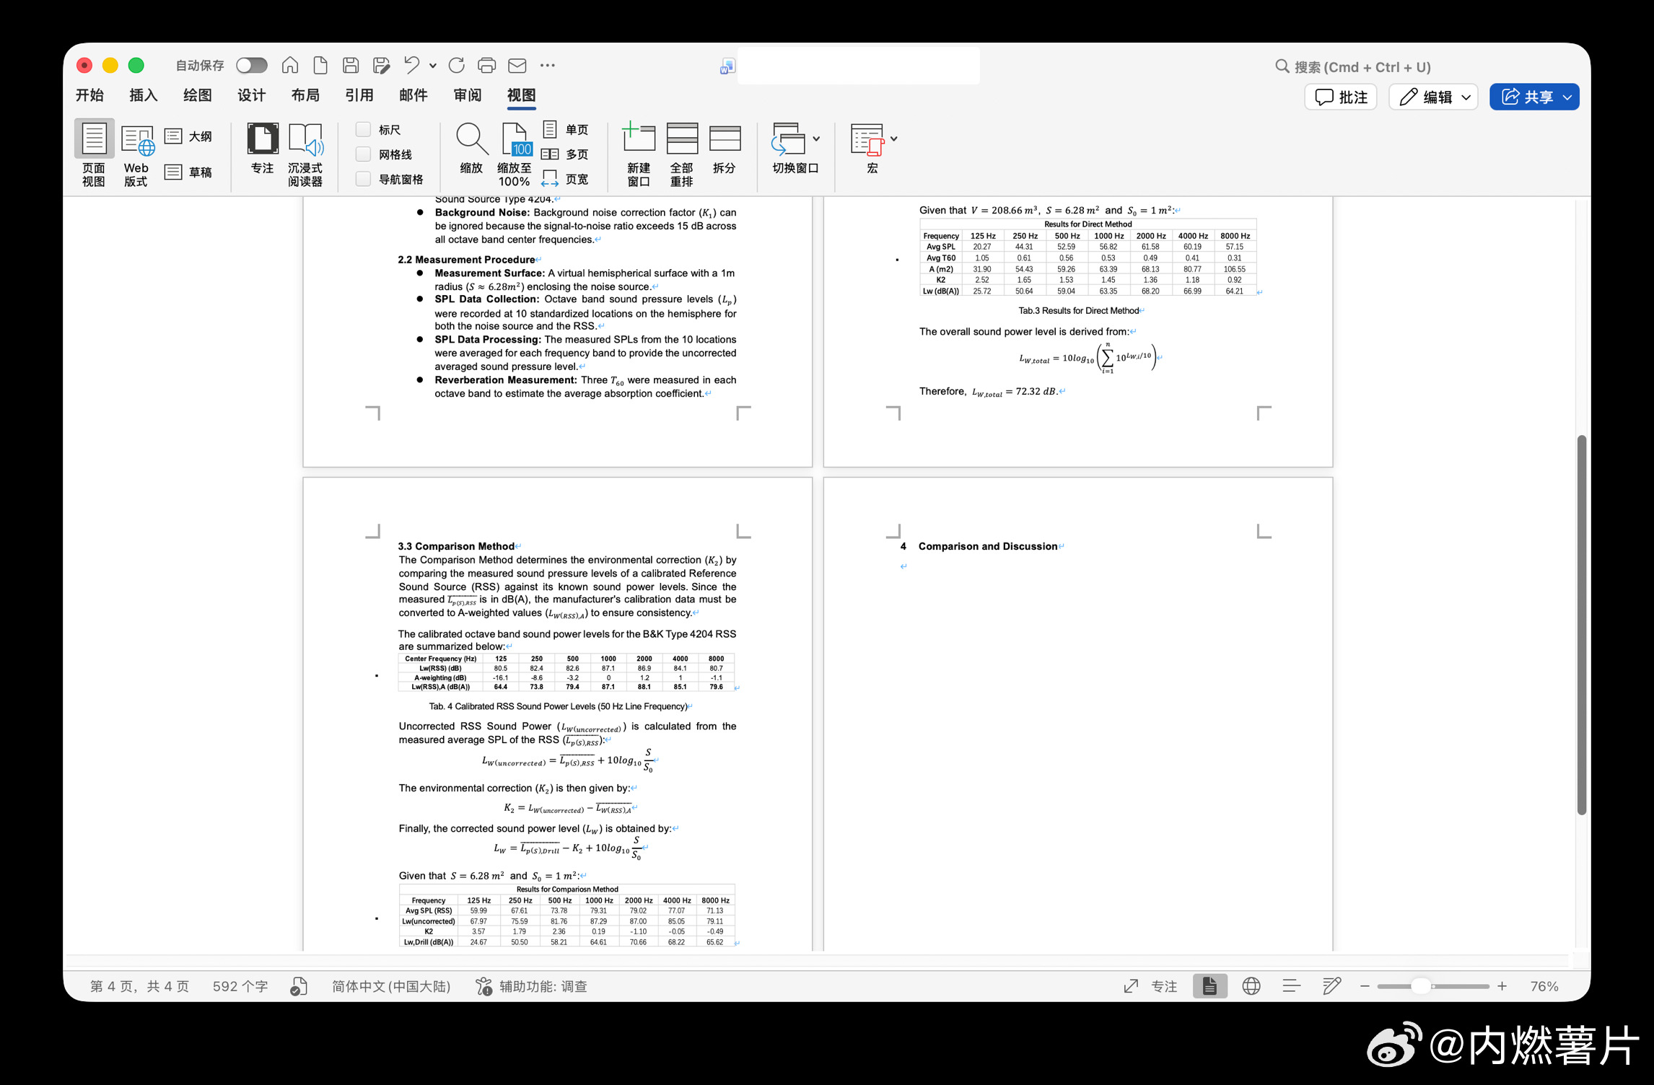Open the Immersive Reader (沉浸式阅读器) icon
This screenshot has width=1654, height=1085.
click(305, 140)
